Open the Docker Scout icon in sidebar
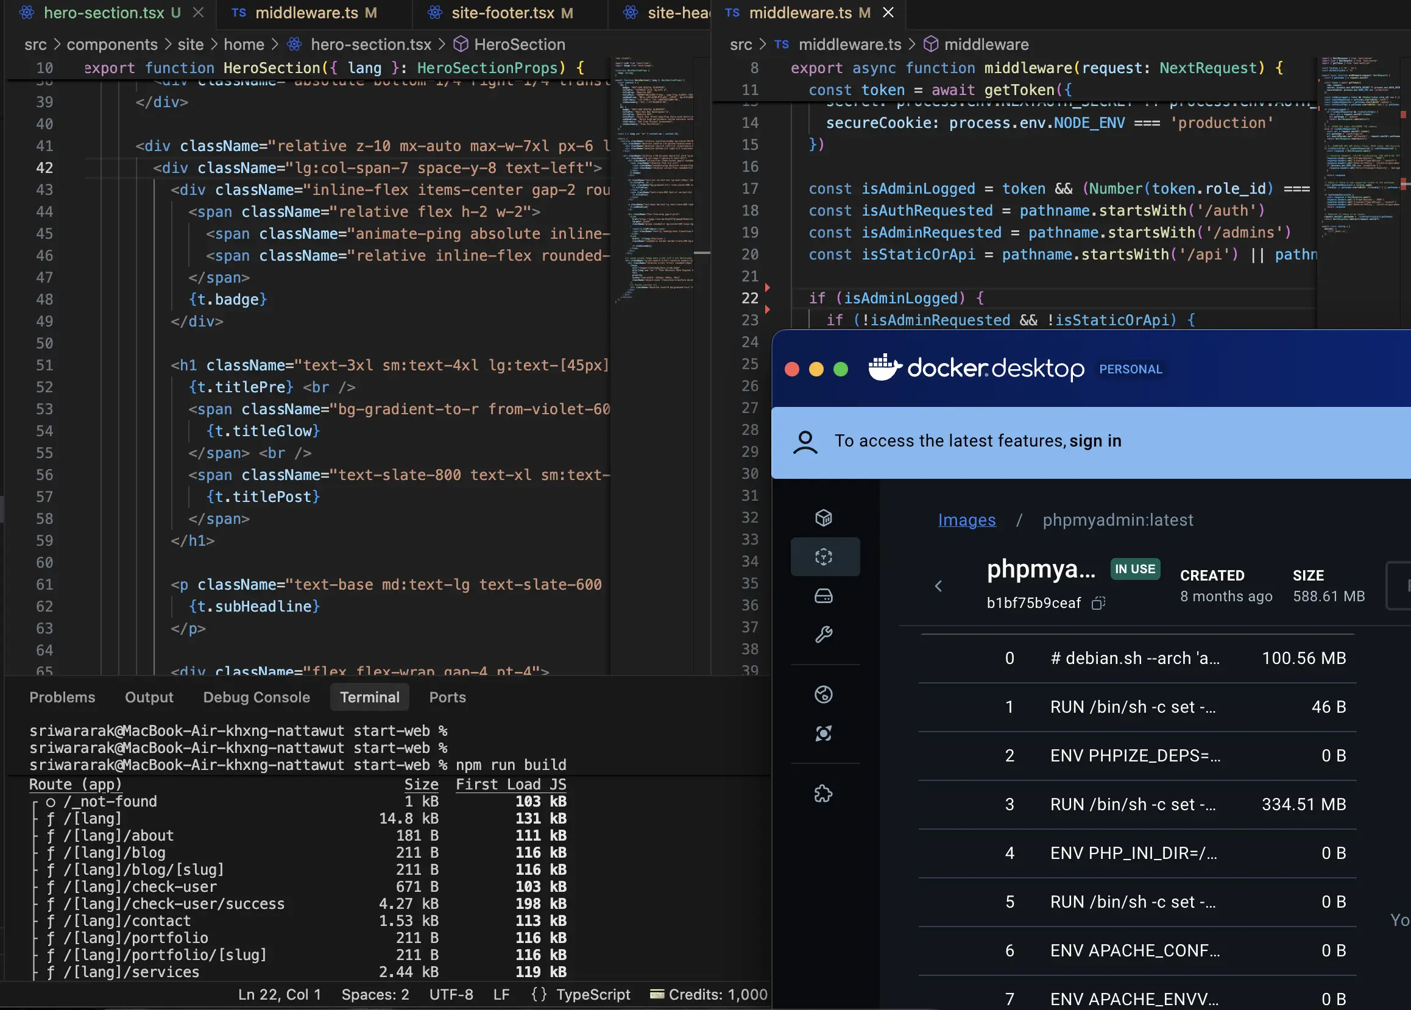The width and height of the screenshot is (1411, 1010). click(823, 733)
